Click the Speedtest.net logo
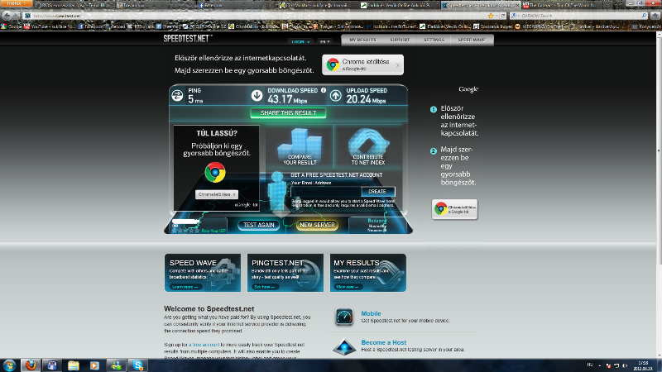 [188, 38]
